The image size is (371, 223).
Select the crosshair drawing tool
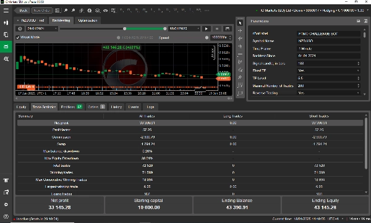tap(240, 31)
